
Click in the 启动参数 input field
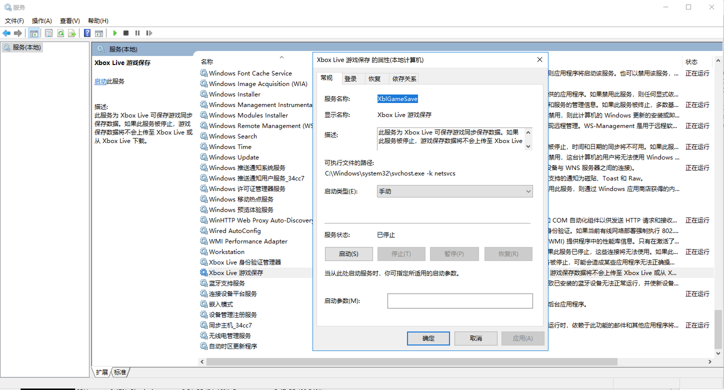tap(459, 301)
